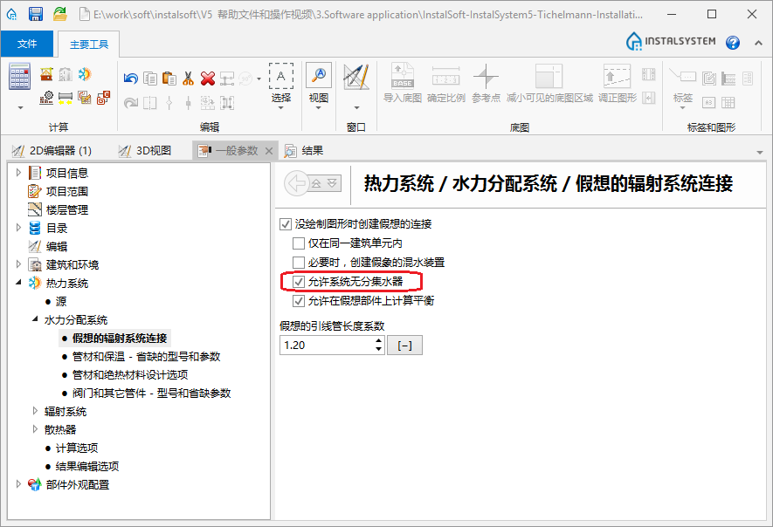Click the red X delete icon

pos(208,79)
